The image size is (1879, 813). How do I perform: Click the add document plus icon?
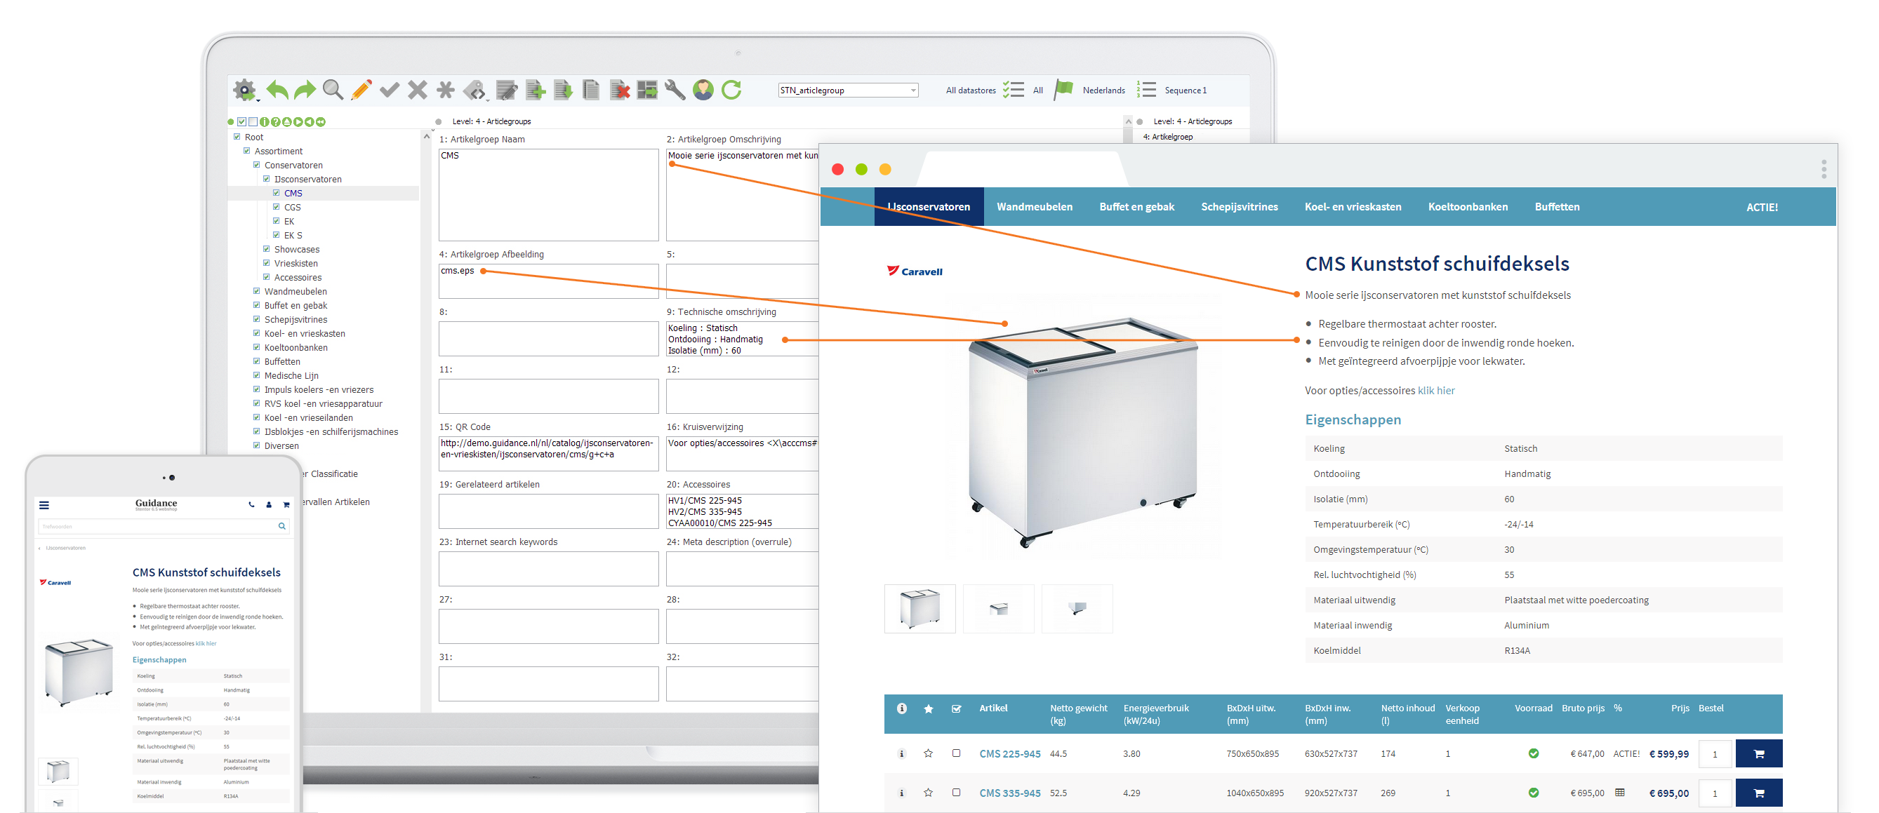tap(536, 90)
